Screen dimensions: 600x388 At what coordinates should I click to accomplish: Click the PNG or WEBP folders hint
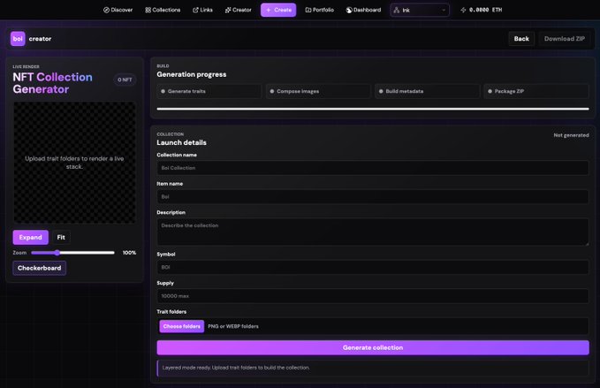point(233,326)
